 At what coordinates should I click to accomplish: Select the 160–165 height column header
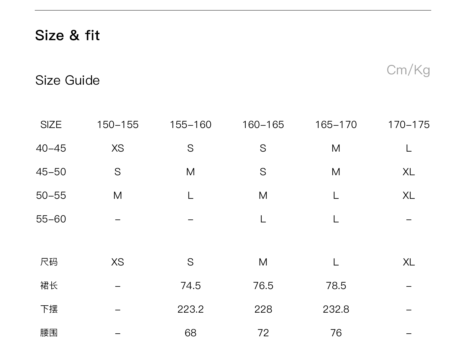click(x=263, y=125)
